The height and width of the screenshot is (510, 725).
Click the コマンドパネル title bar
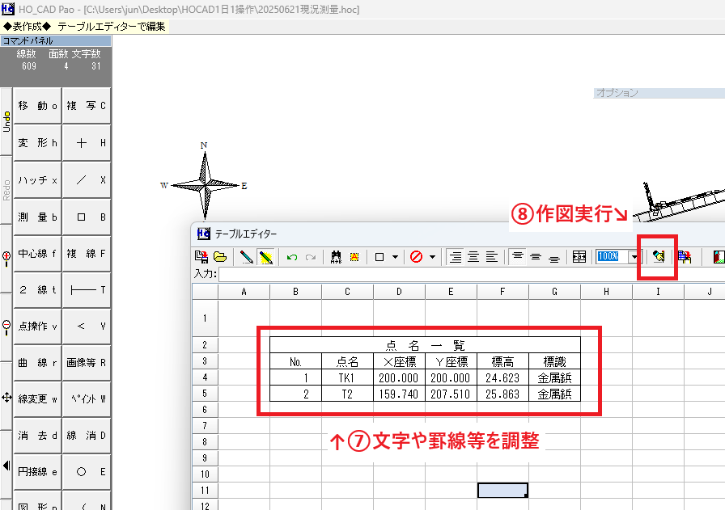(x=56, y=40)
